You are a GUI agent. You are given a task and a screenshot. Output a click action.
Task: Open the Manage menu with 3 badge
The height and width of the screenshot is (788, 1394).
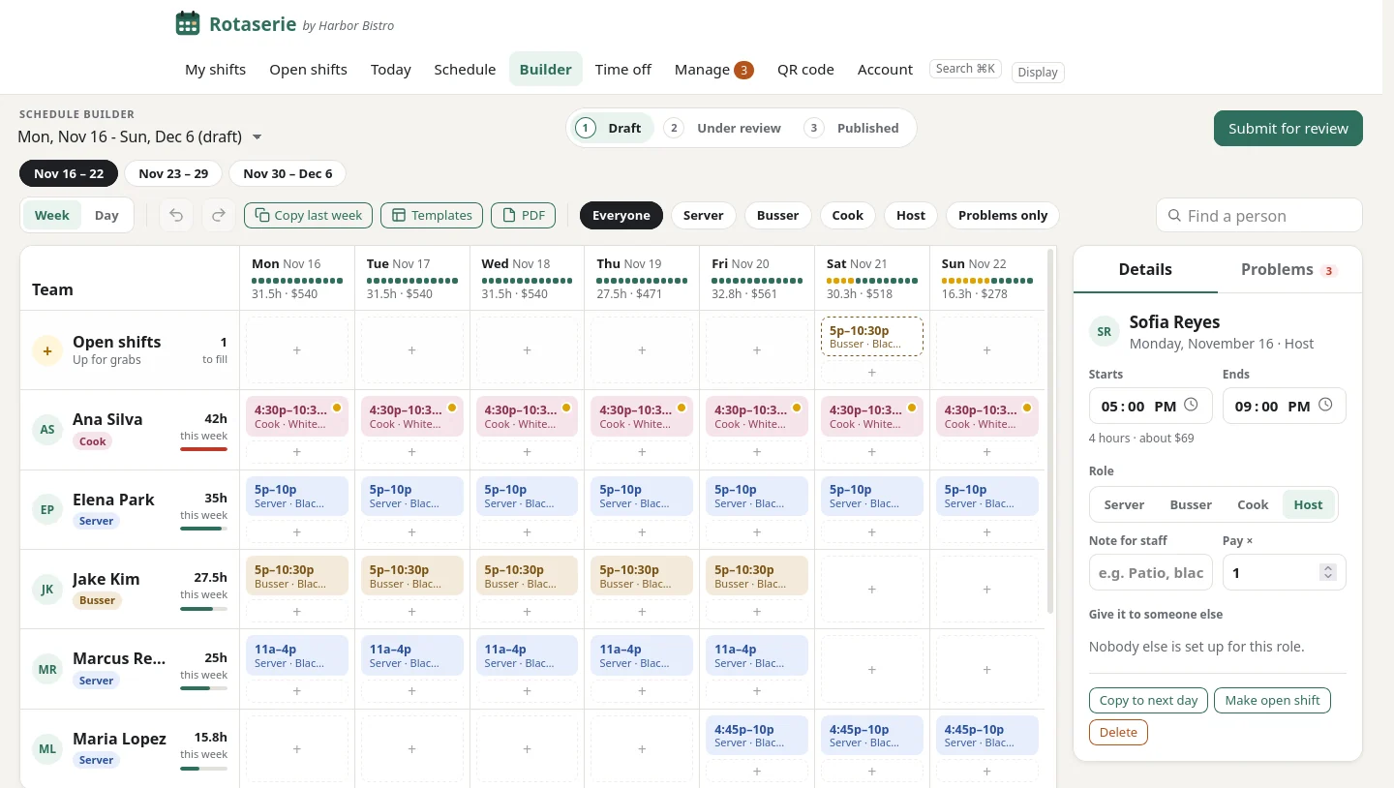coord(713,70)
